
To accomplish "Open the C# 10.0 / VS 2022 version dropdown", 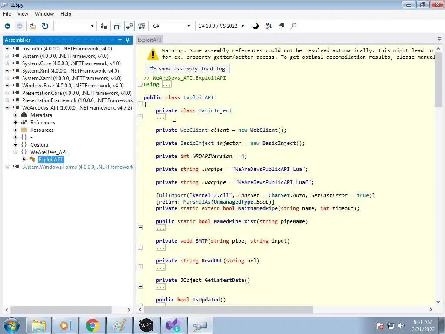I will tap(221, 26).
